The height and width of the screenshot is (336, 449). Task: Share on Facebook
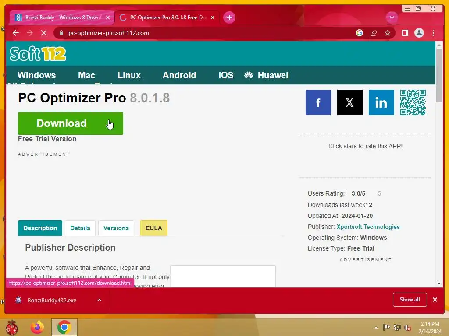(318, 102)
